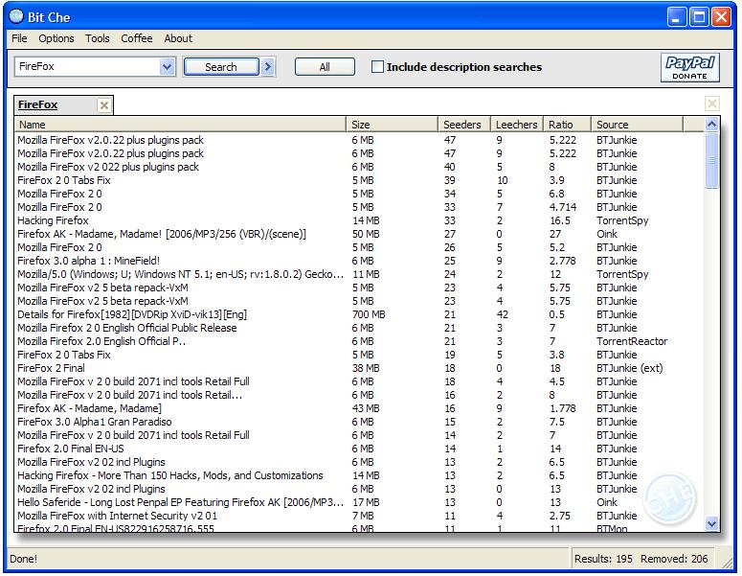Select Firefox 2.0 Final EN-US row

[x=359, y=449]
